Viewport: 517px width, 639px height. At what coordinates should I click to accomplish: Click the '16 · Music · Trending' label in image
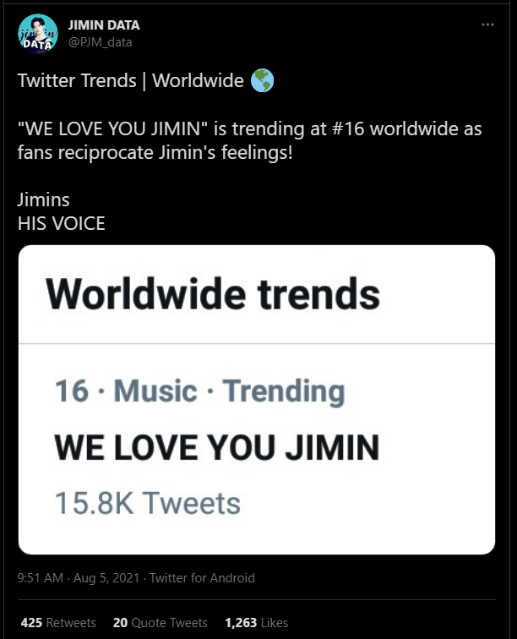point(200,391)
